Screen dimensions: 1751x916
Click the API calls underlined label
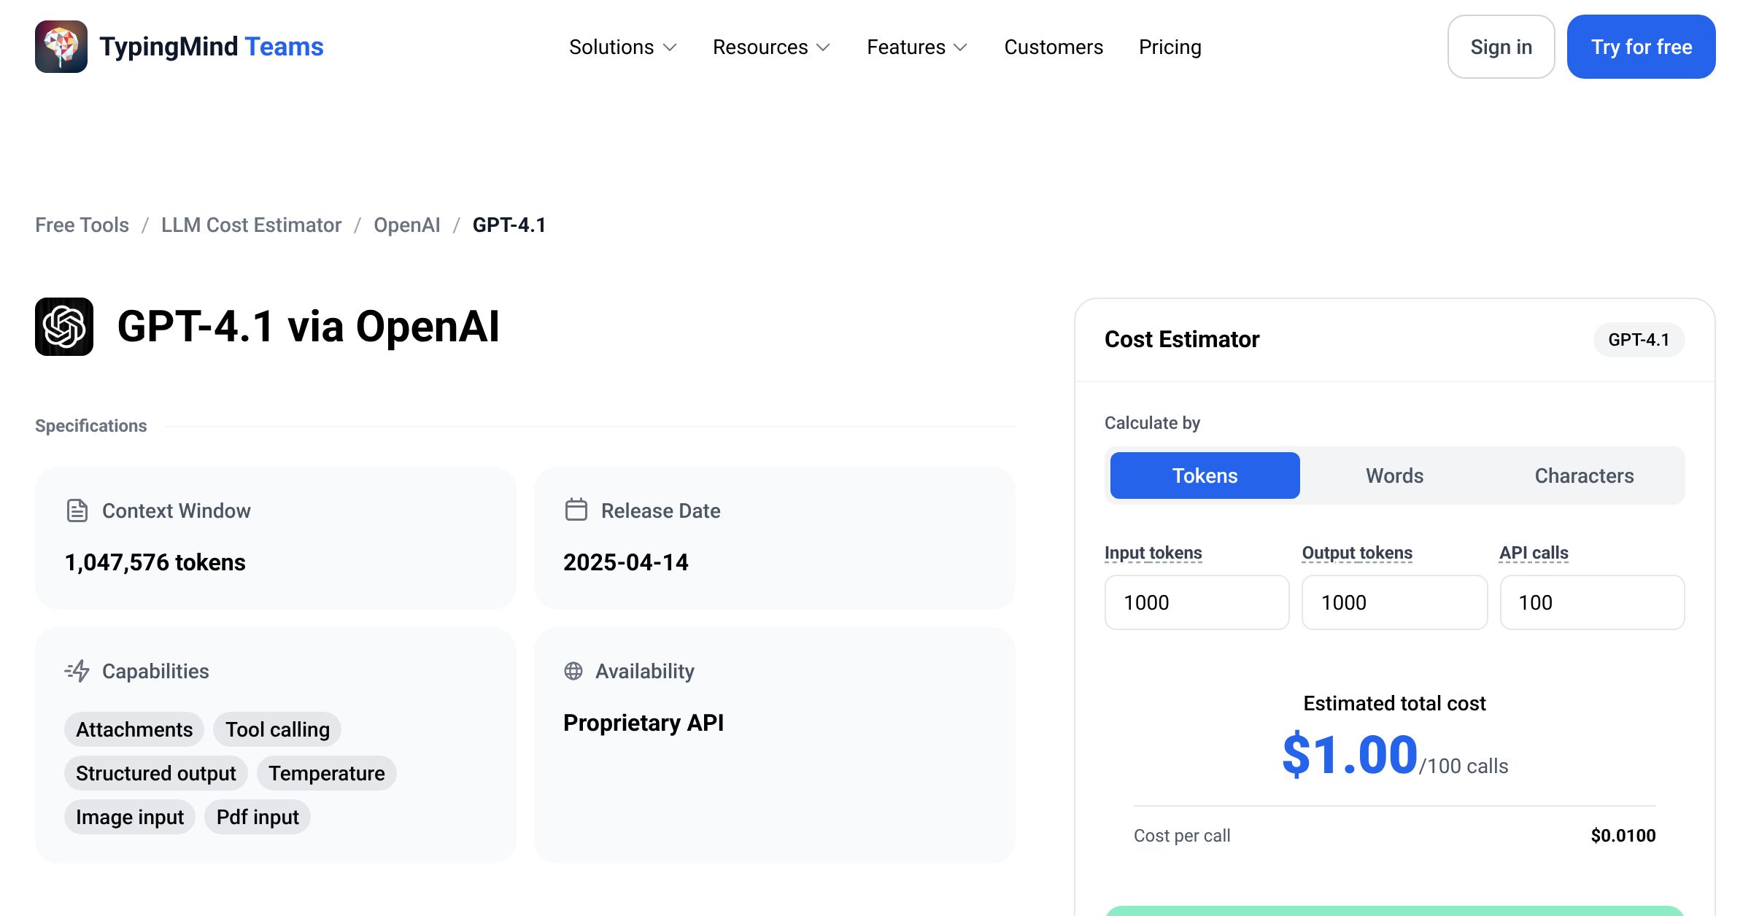click(1534, 553)
